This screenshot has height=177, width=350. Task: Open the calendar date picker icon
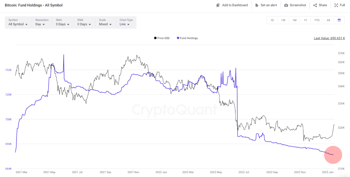(339, 20)
